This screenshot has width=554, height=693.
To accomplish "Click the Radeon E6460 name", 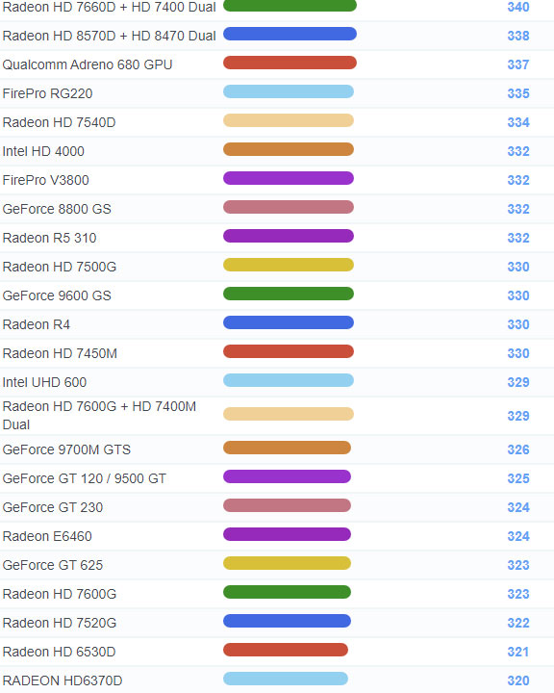I will [47, 536].
